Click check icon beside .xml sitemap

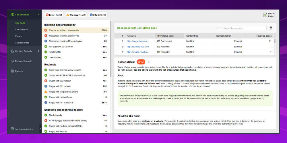pos(46,57)
